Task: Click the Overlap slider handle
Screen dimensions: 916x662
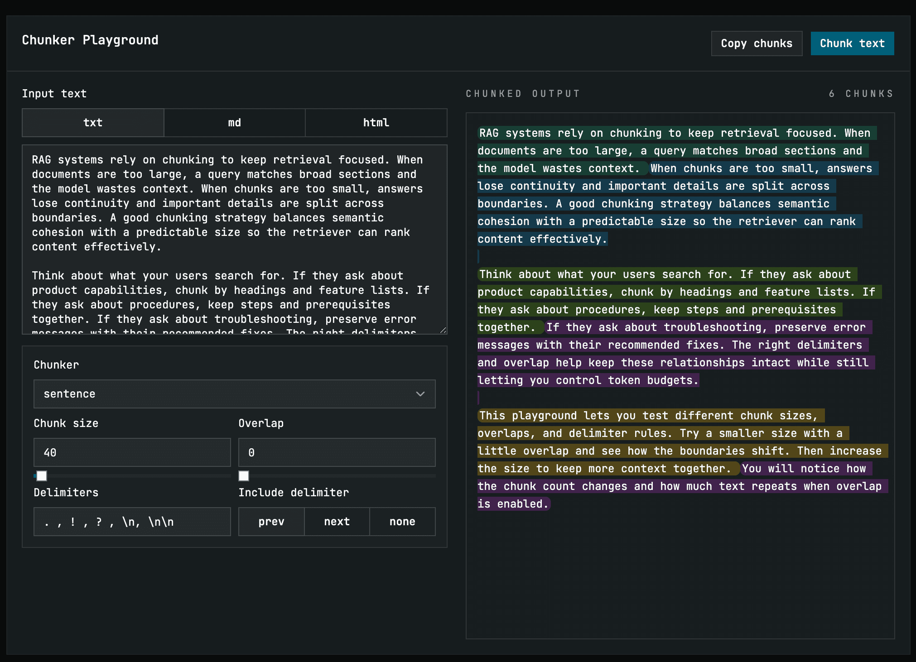Action: point(243,476)
